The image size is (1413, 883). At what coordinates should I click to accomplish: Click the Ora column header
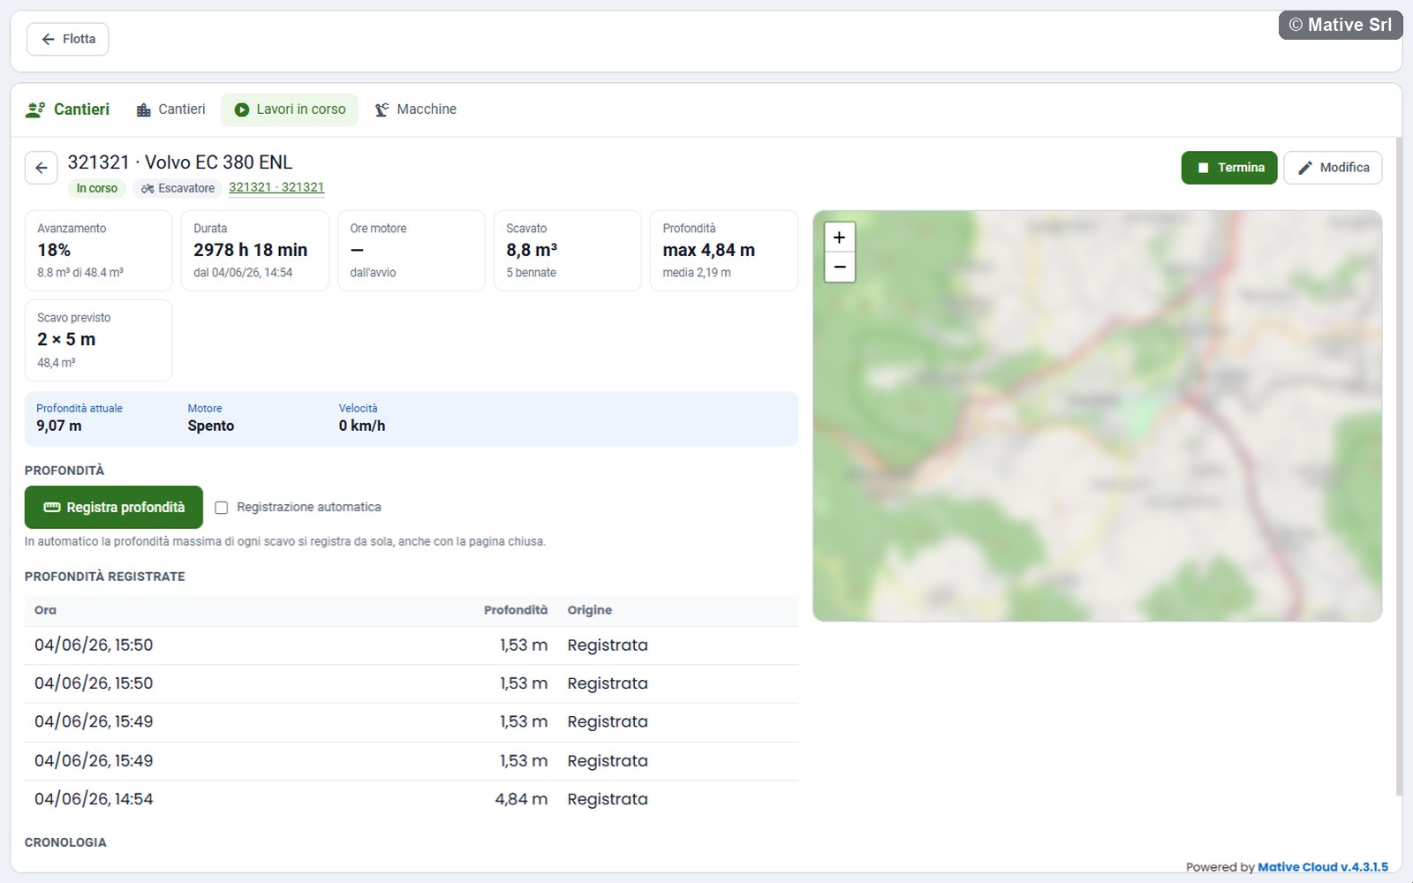(45, 610)
